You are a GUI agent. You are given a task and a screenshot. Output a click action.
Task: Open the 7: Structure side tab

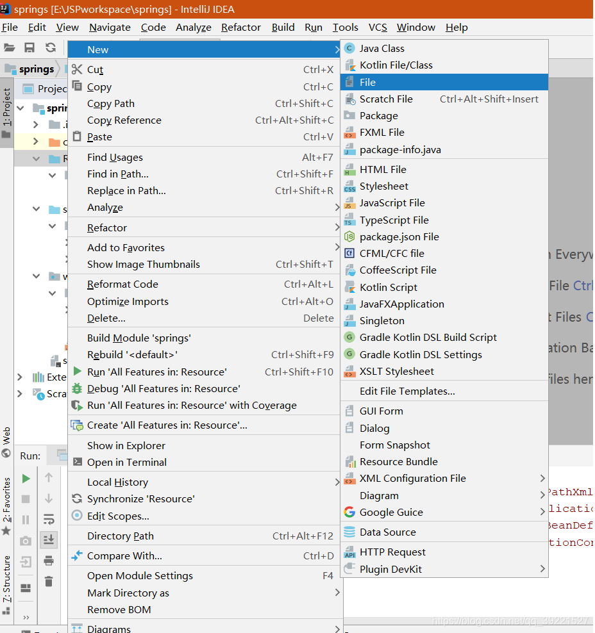click(6, 584)
